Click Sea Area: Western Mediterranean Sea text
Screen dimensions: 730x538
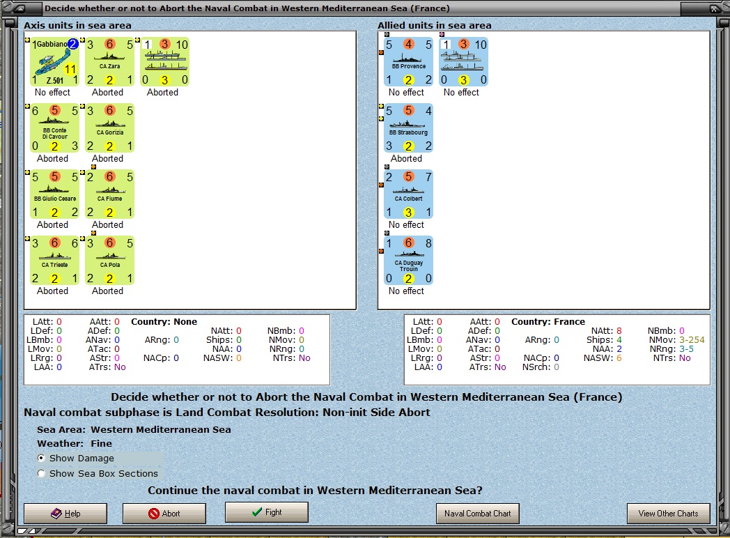(134, 429)
